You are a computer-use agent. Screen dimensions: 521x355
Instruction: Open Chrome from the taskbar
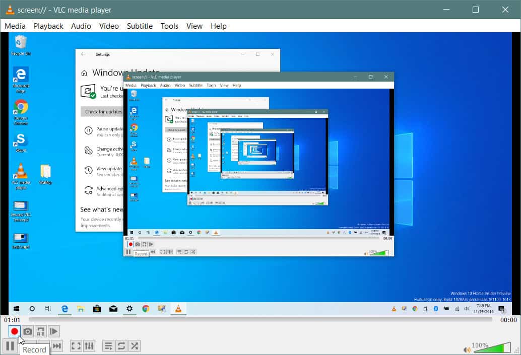point(146,309)
